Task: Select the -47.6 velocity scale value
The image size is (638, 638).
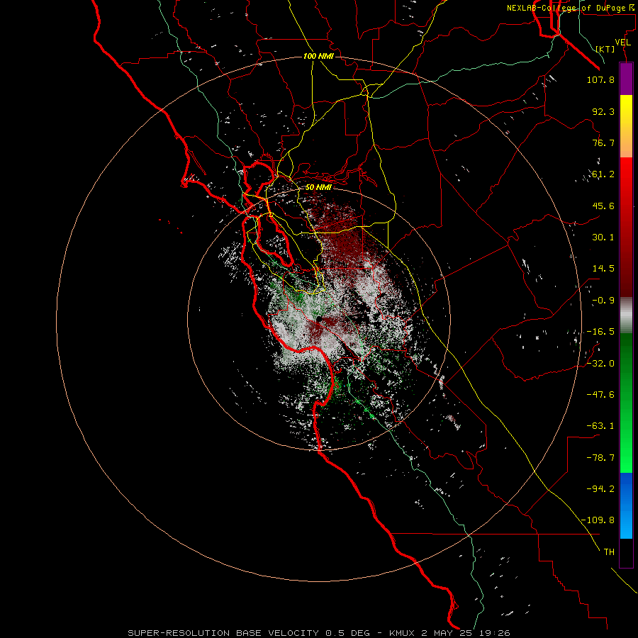Action: (x=600, y=395)
